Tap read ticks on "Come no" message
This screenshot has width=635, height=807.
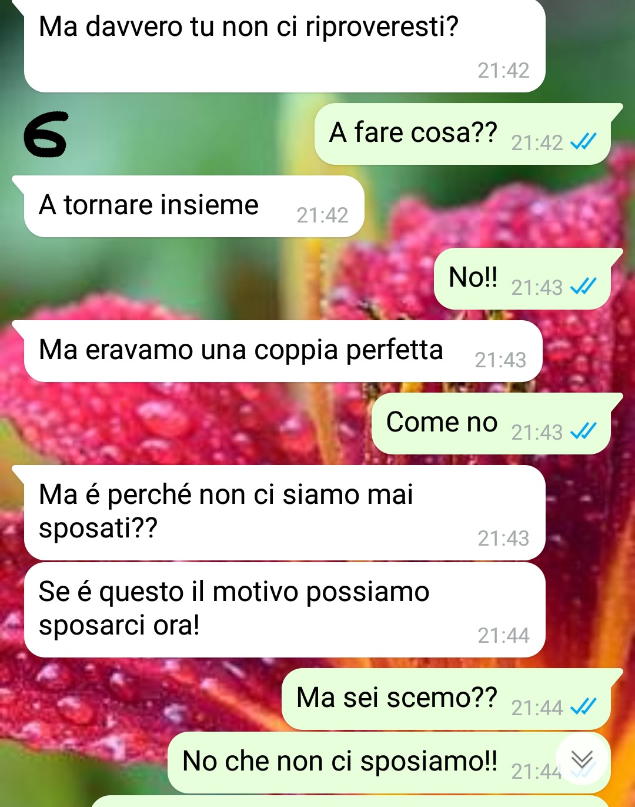click(584, 431)
